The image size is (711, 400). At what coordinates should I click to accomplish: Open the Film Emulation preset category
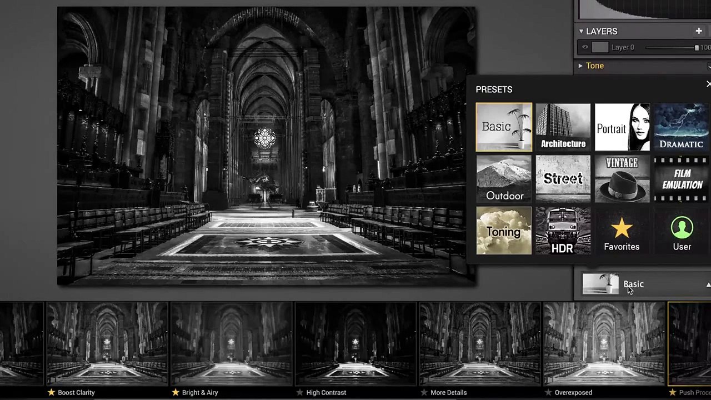point(682,179)
